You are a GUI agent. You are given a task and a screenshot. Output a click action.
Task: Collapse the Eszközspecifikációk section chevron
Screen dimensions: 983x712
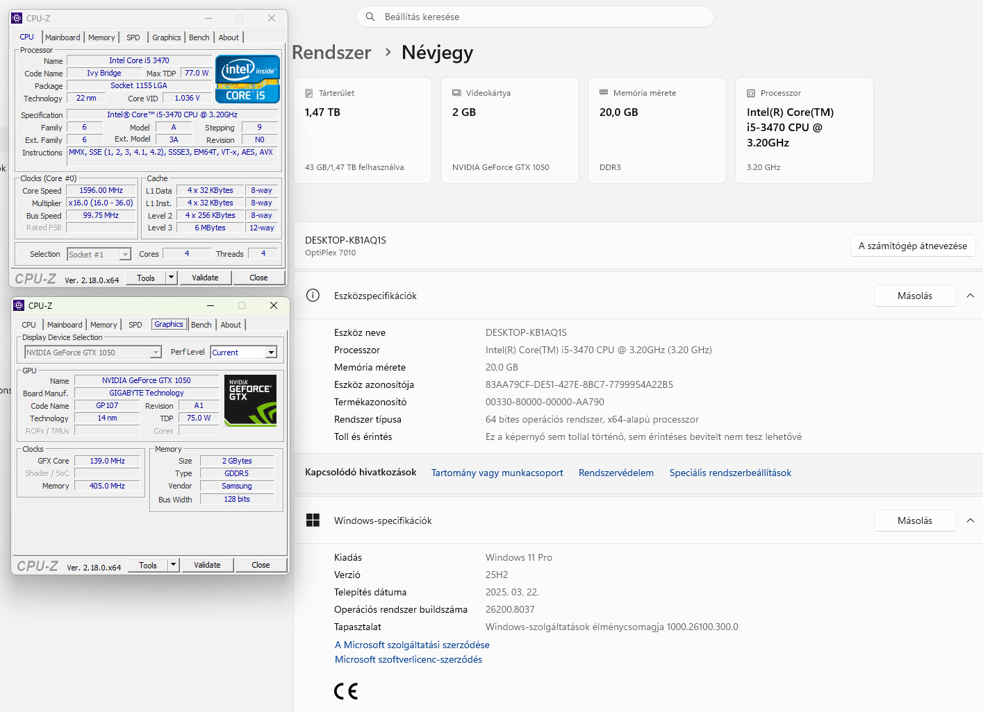tap(970, 296)
